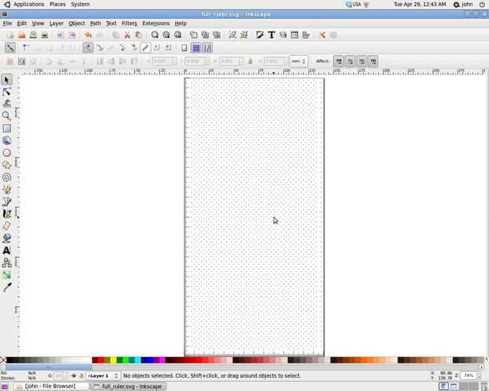This screenshot has width=489, height=391.
Task: Open the Edit menu
Action: point(21,24)
